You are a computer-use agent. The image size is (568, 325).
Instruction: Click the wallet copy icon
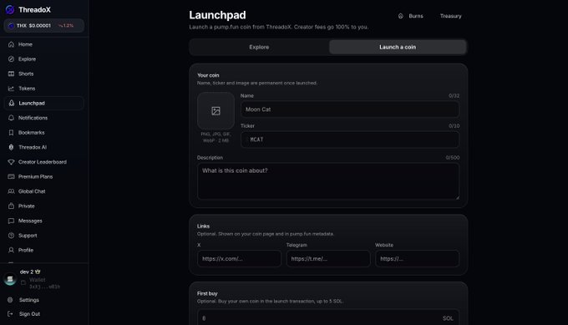[23, 282]
